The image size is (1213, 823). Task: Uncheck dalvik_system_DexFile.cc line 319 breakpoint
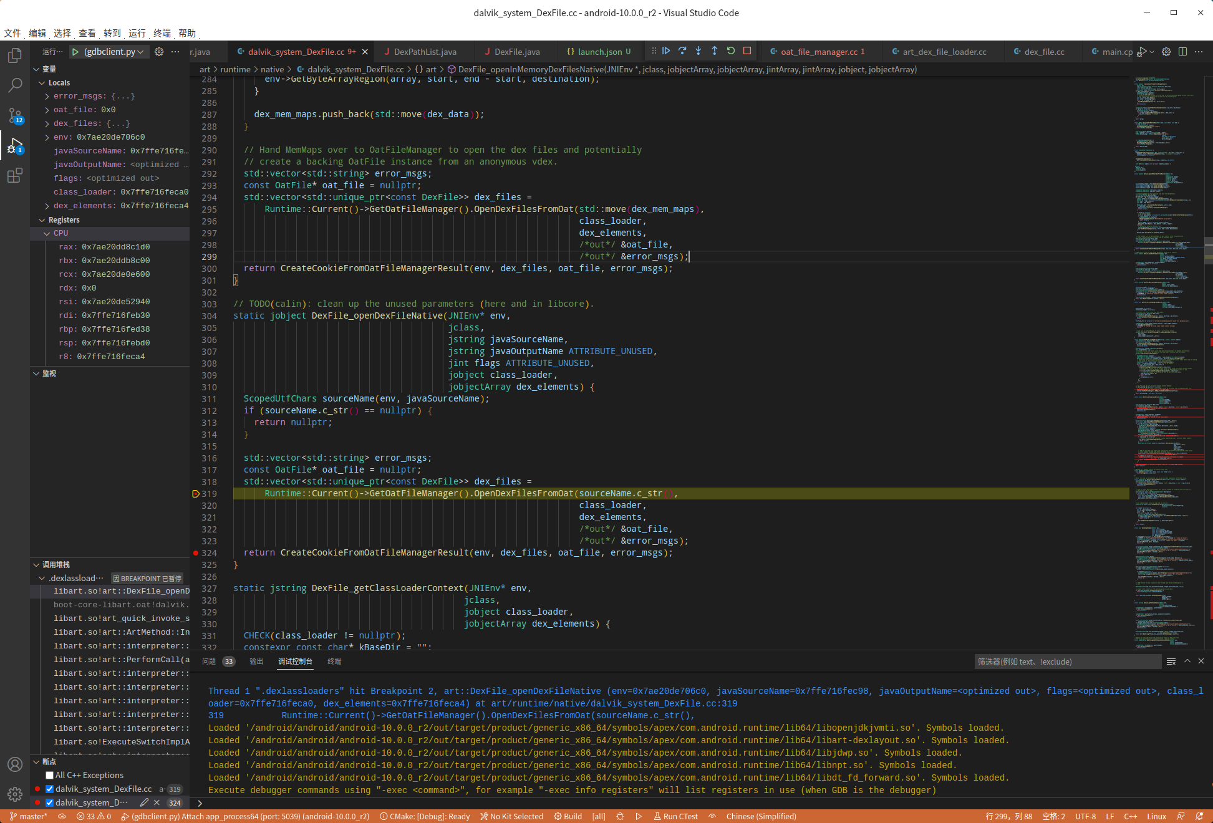(x=50, y=789)
